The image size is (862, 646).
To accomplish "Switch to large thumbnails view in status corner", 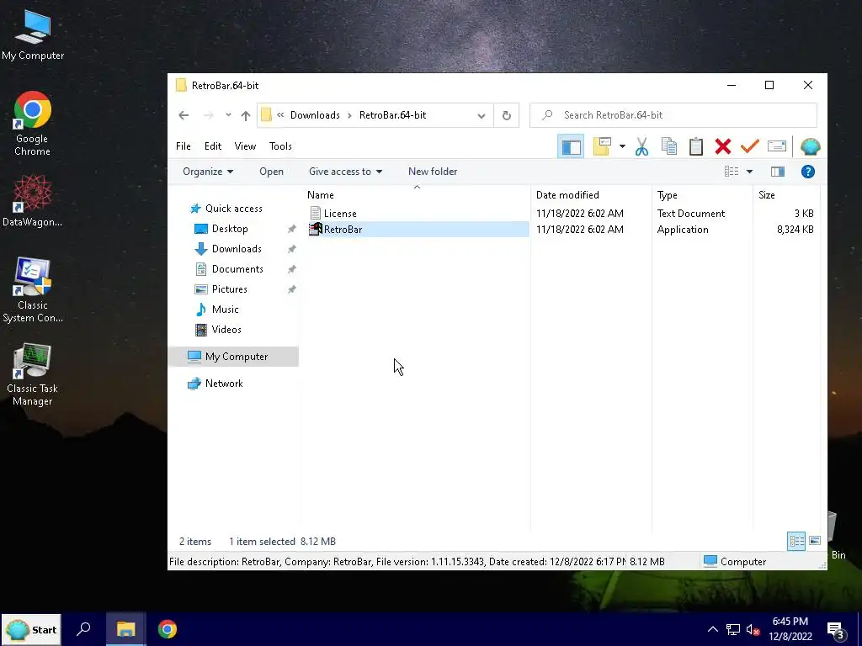I will coord(815,541).
